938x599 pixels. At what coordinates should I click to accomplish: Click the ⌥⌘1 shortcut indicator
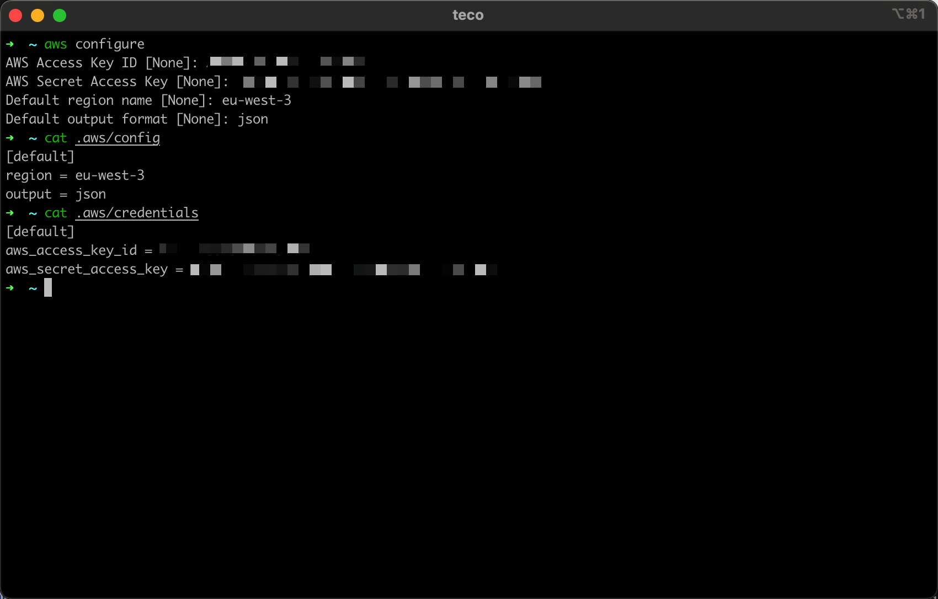(x=908, y=14)
